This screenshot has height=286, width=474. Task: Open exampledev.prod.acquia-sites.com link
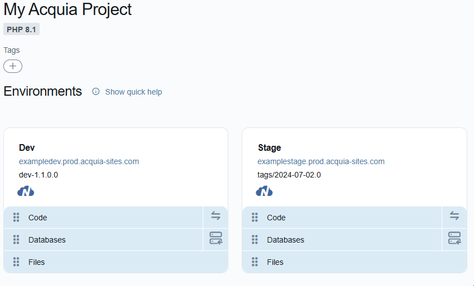pyautogui.click(x=79, y=161)
